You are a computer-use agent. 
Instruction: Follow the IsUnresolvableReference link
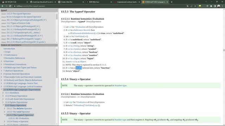click(83, 33)
